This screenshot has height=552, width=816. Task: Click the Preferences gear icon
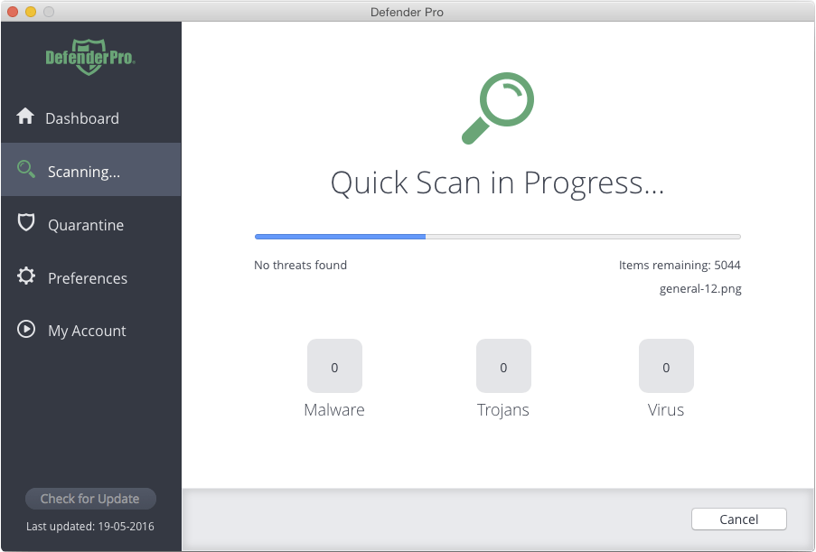pos(26,276)
